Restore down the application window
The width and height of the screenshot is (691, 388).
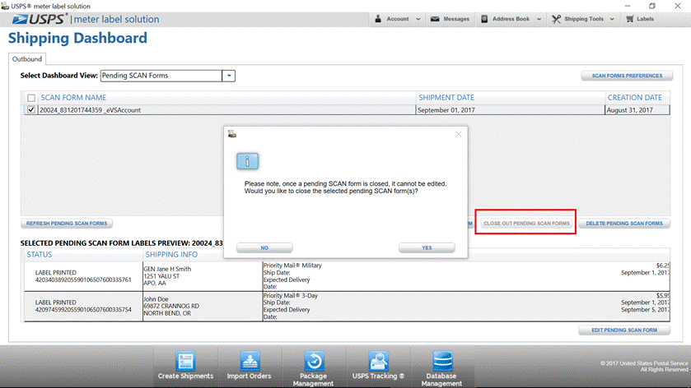click(x=652, y=6)
